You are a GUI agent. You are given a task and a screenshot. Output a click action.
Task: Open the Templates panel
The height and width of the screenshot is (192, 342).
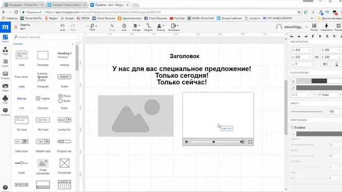pyautogui.click(x=5, y=75)
